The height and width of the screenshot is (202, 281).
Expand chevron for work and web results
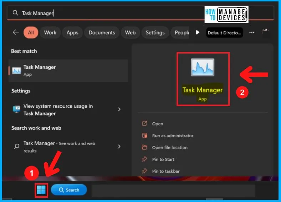119,147
